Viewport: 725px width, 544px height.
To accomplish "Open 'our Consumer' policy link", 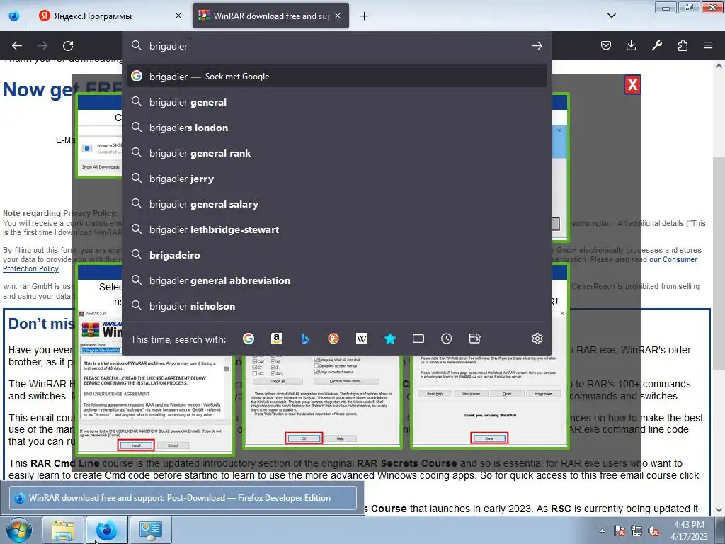I will click(673, 259).
